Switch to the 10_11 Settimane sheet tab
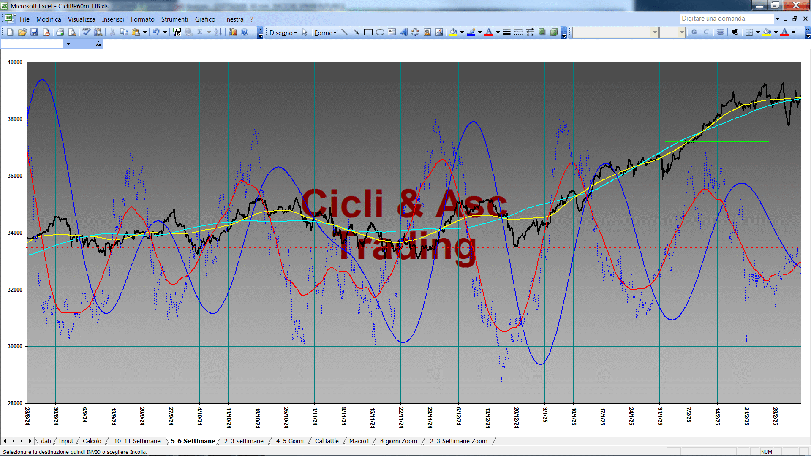Viewport: 811px width, 456px height. [x=137, y=441]
